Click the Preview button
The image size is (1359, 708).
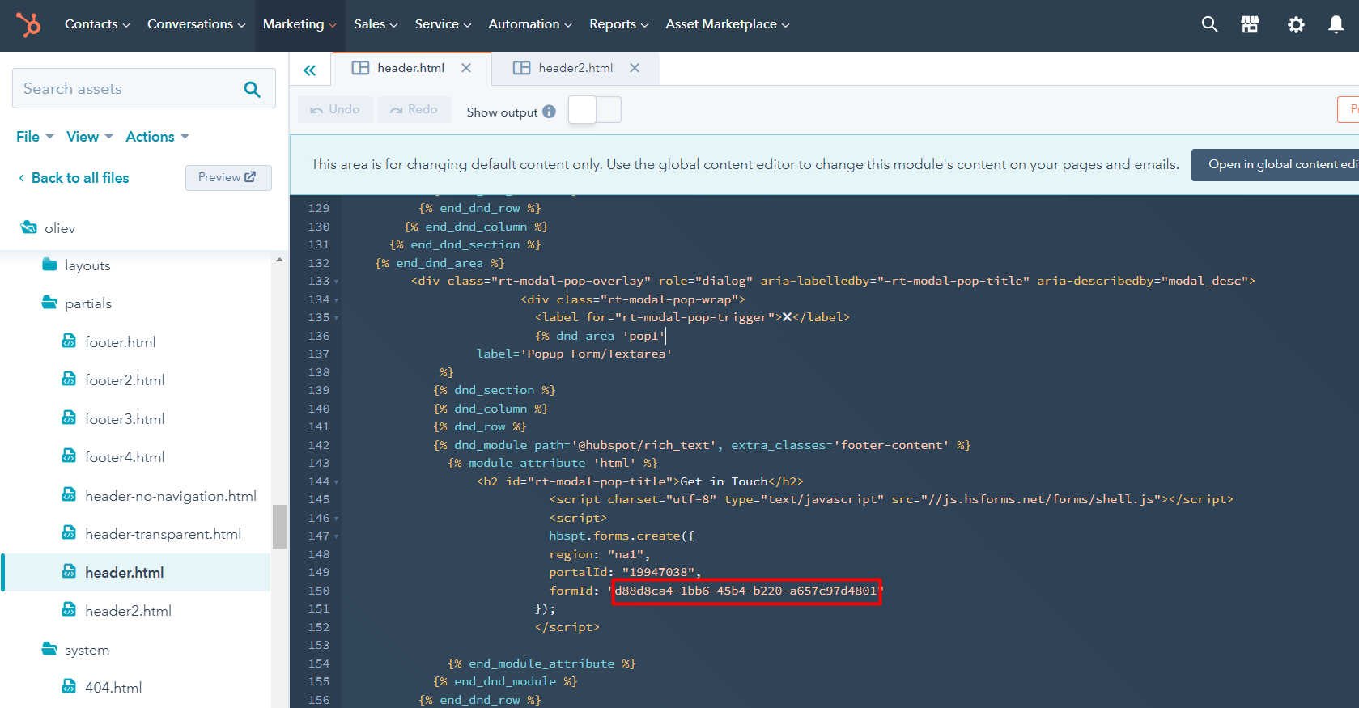point(228,177)
